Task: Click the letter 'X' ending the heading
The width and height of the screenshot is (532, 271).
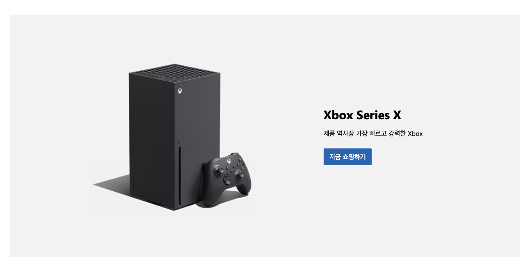Action: (x=397, y=115)
